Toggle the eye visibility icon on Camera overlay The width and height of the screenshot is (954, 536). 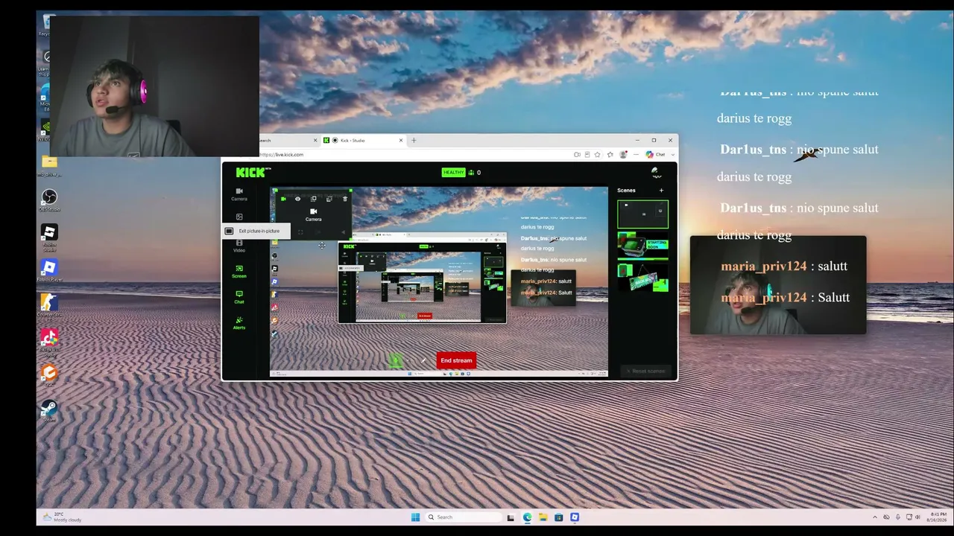pos(297,199)
